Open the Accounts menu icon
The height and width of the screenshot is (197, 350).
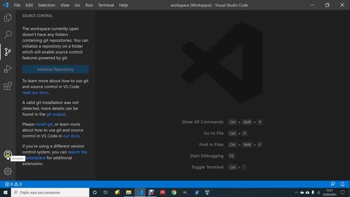click(8, 154)
